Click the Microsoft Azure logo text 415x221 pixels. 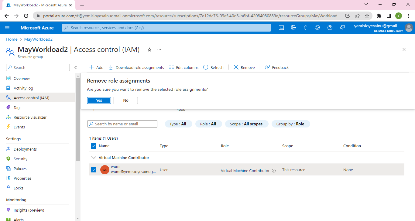(x=37, y=28)
